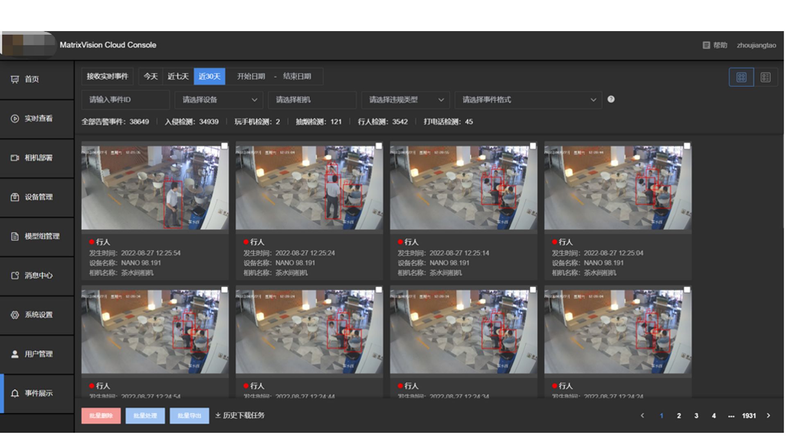Image resolution: width=786 pixels, height=442 pixels.
Task: Go to previous page arrow
Action: [642, 415]
